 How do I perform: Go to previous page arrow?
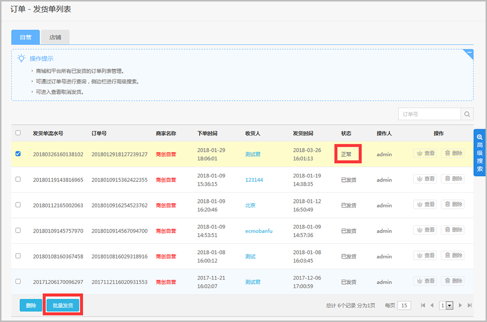431,305
